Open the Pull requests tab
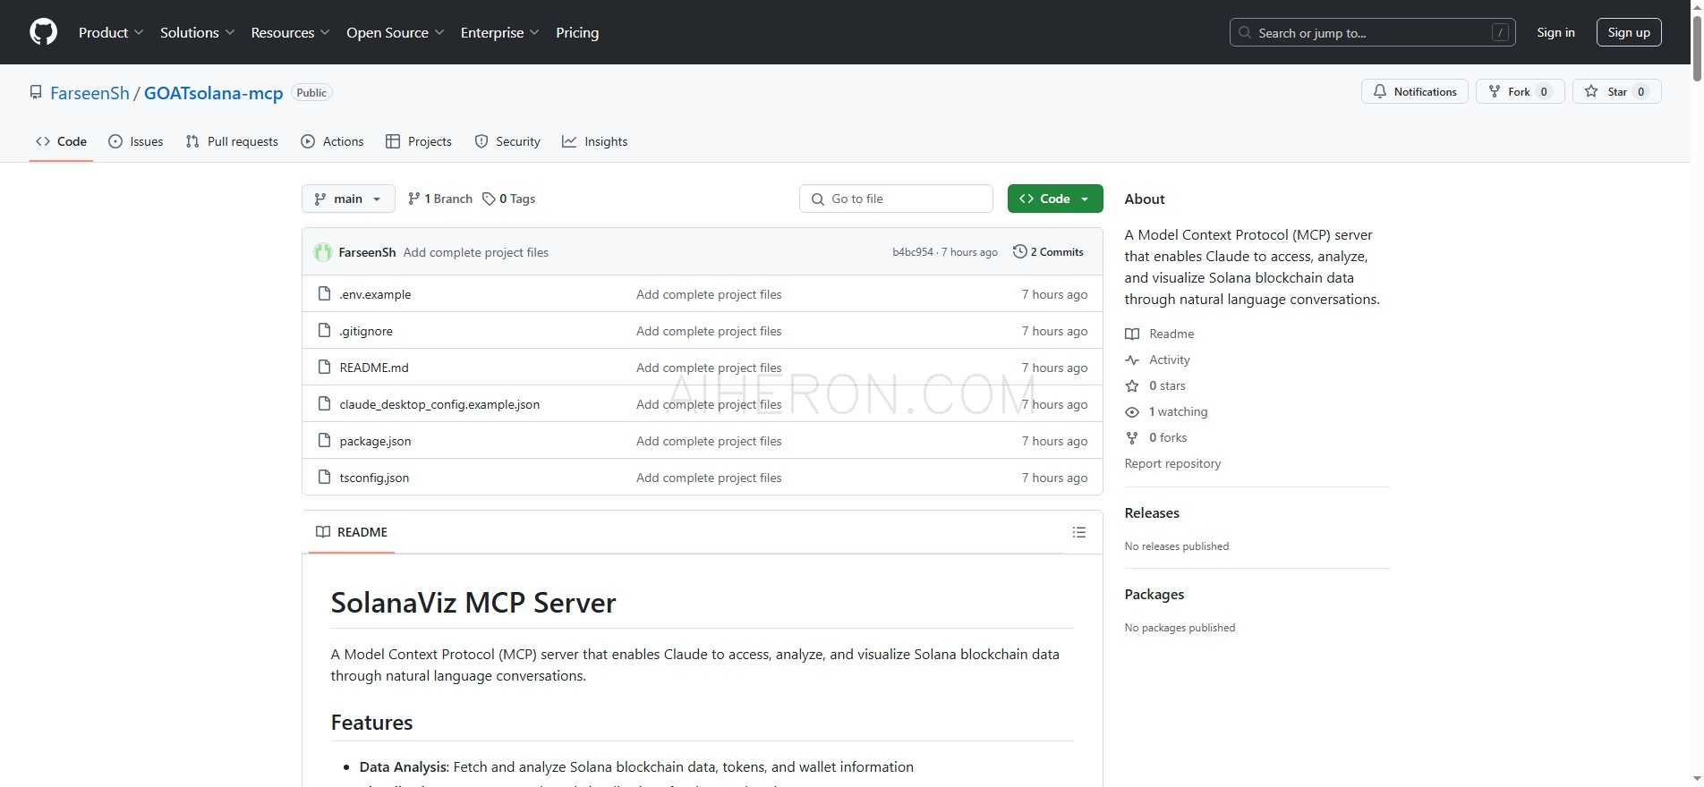Image resolution: width=1704 pixels, height=787 pixels. (x=232, y=141)
